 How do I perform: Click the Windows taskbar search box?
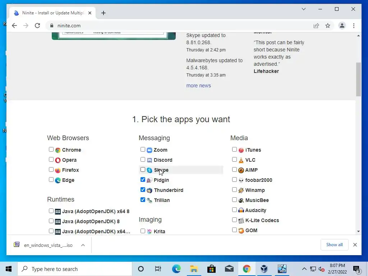tap(75, 269)
